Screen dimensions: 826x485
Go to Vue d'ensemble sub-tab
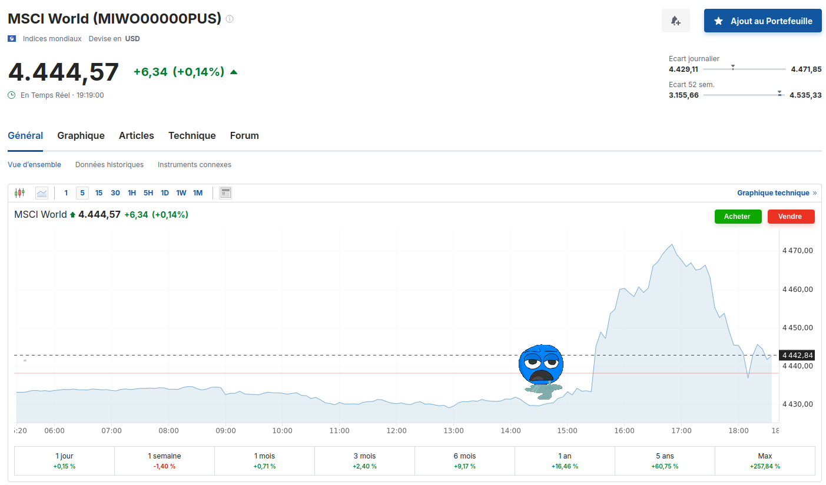[34, 165]
